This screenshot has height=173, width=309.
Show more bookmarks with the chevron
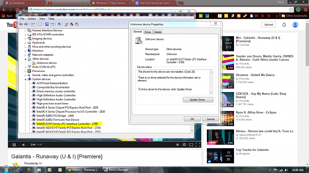[x=277, y=16]
